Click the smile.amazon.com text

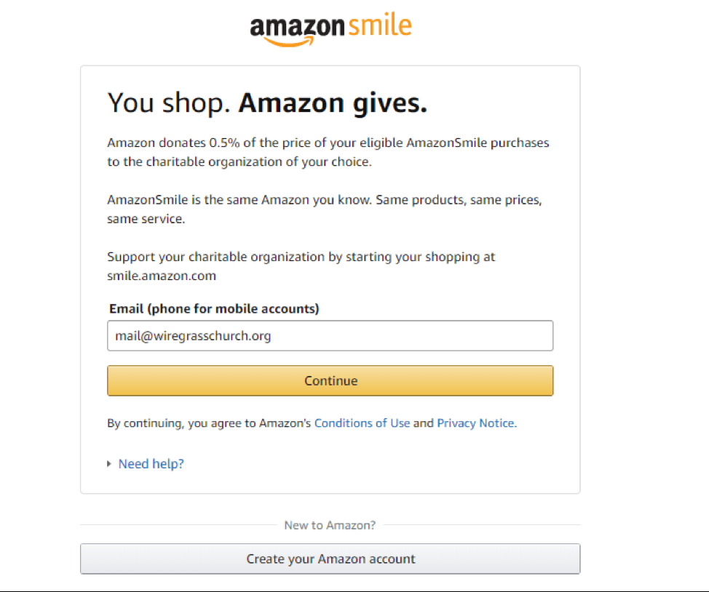[162, 276]
